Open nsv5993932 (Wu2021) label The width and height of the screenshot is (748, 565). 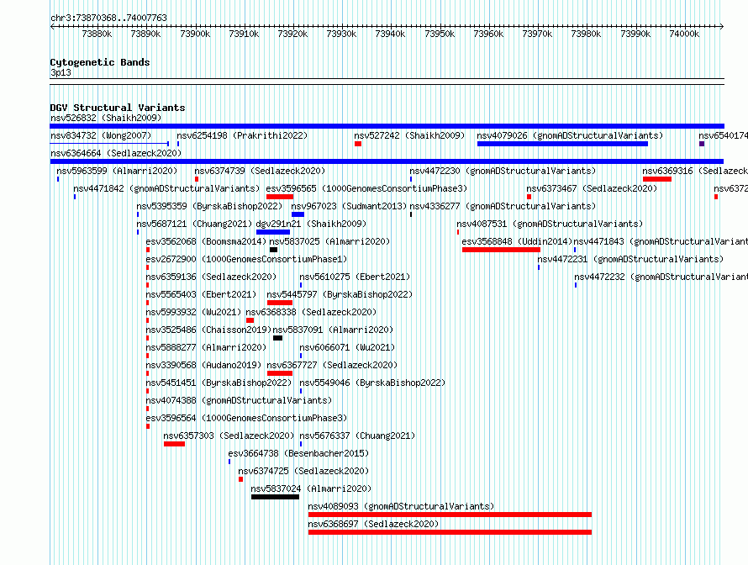tap(193, 312)
